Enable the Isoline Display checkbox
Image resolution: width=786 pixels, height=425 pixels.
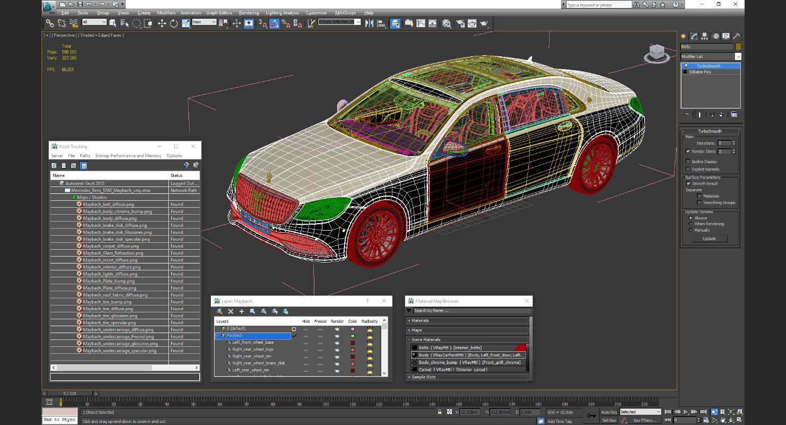(688, 161)
